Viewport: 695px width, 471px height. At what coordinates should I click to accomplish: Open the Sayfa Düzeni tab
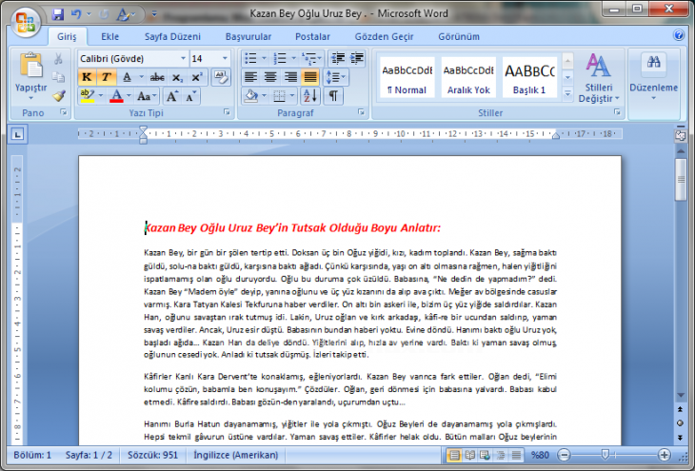[172, 36]
